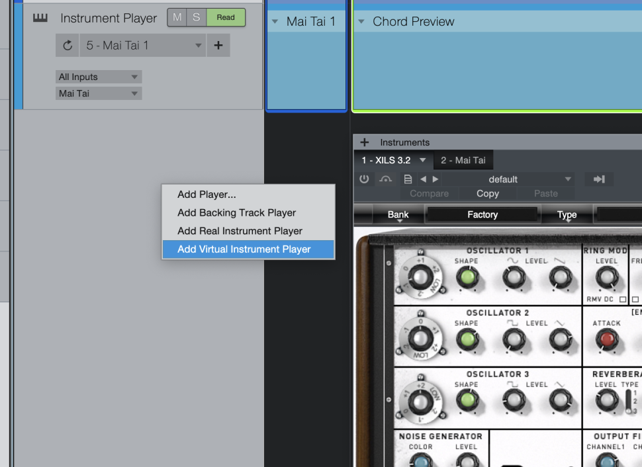Expand the default preset dropdown
642x467 pixels.
tap(567, 179)
